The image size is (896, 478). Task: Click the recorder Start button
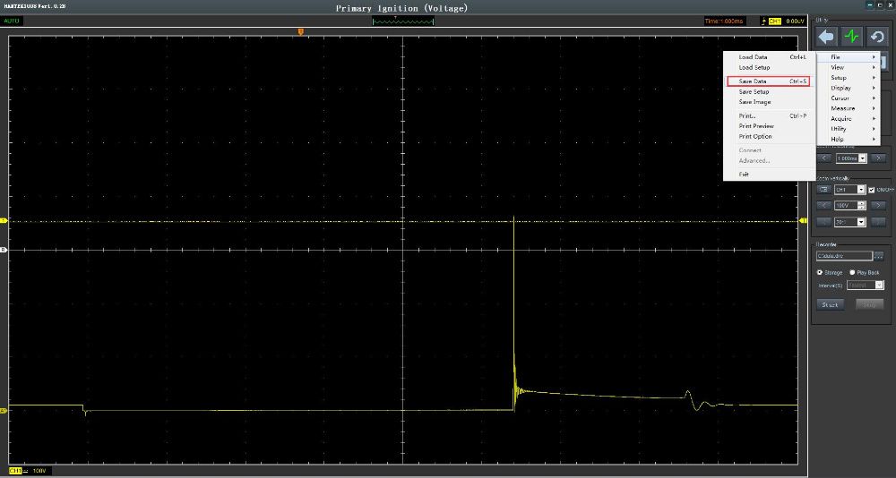tap(830, 304)
